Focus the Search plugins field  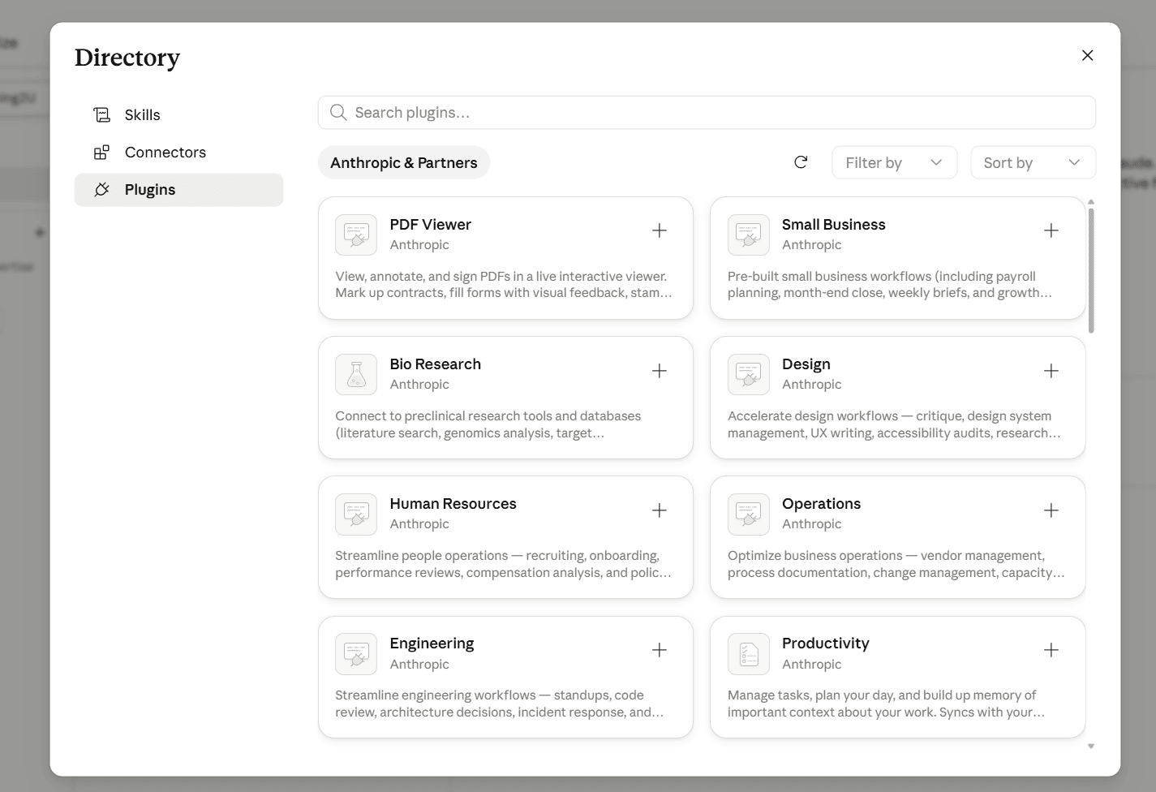pyautogui.click(x=707, y=113)
